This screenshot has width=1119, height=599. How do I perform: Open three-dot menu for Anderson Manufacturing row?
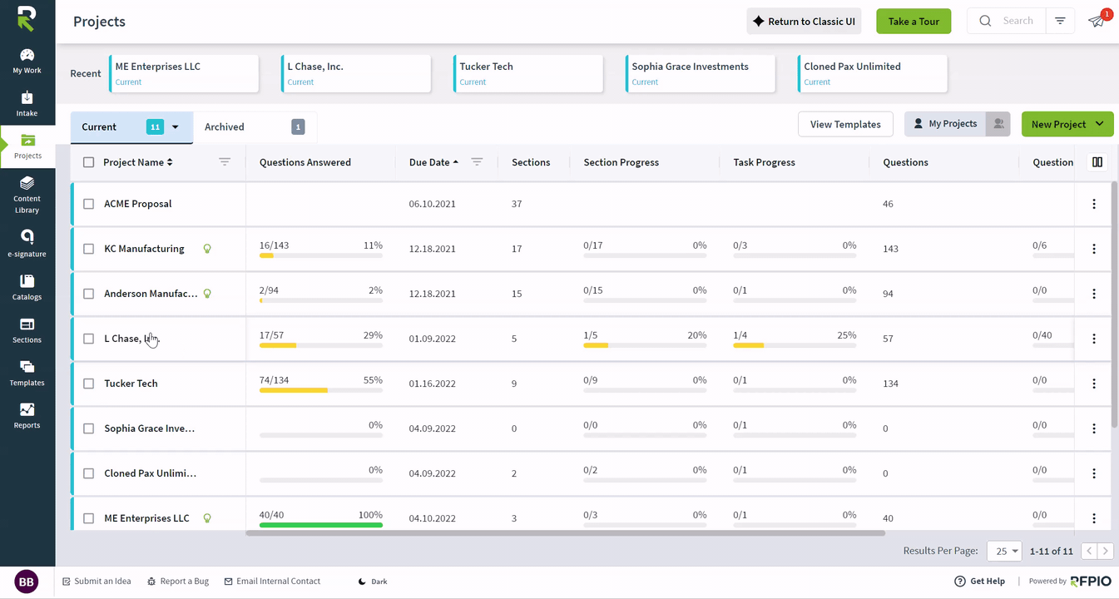point(1094,294)
